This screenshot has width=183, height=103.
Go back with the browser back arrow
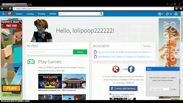2,9
